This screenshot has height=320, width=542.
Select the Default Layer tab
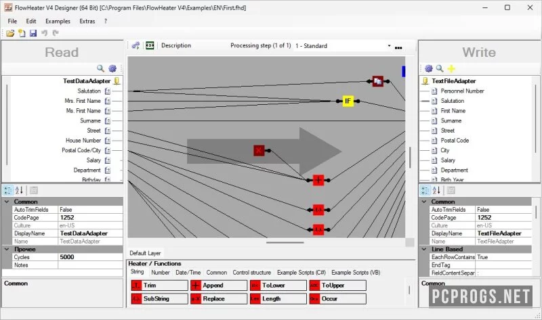[x=145, y=253]
